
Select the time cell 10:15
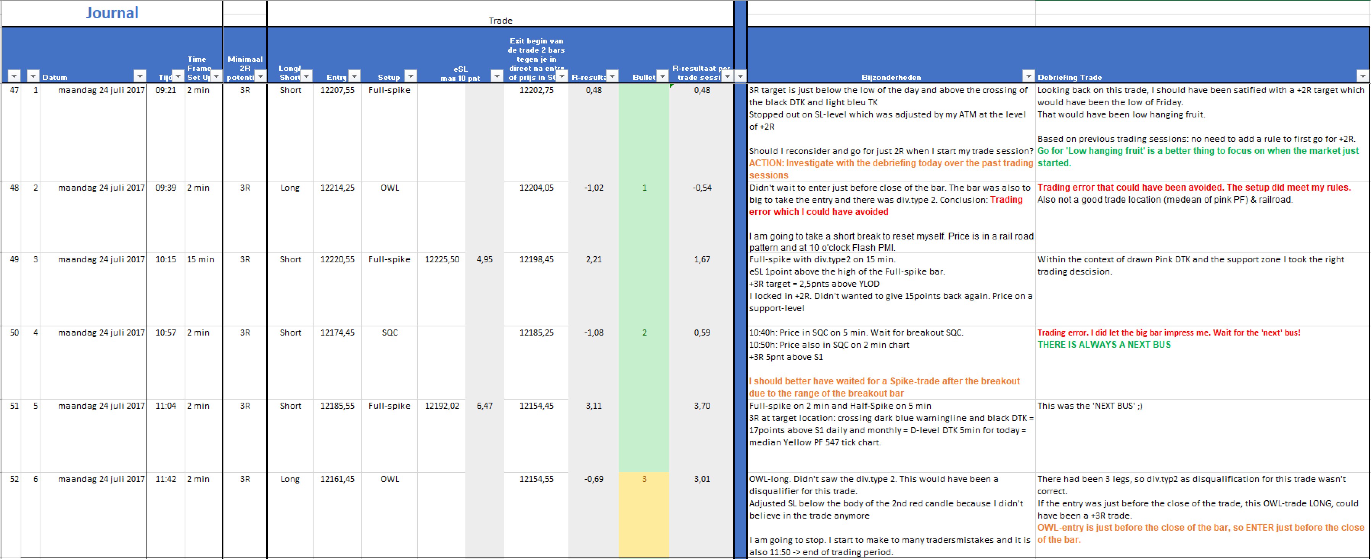(x=166, y=289)
